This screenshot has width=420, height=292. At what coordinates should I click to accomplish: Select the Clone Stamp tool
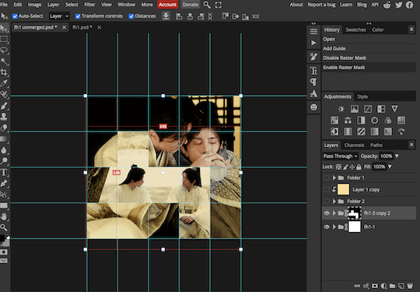5,117
